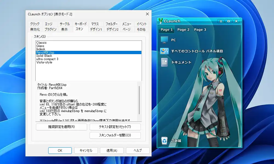Image resolution: width=274 pixels, height=164 pixels.
Task: Open the デザイン2 tab
Action: [x=112, y=30]
